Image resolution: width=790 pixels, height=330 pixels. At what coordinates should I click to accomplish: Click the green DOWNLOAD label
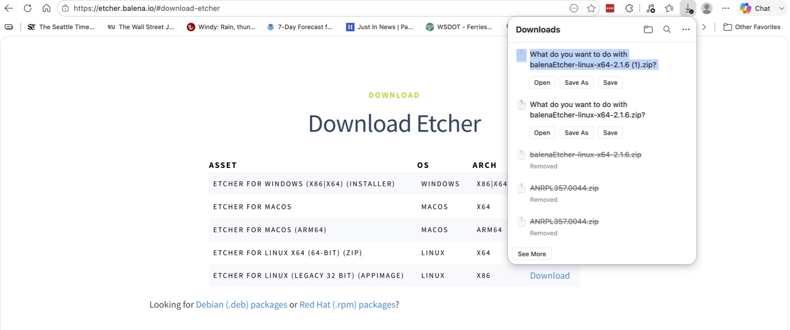click(394, 95)
